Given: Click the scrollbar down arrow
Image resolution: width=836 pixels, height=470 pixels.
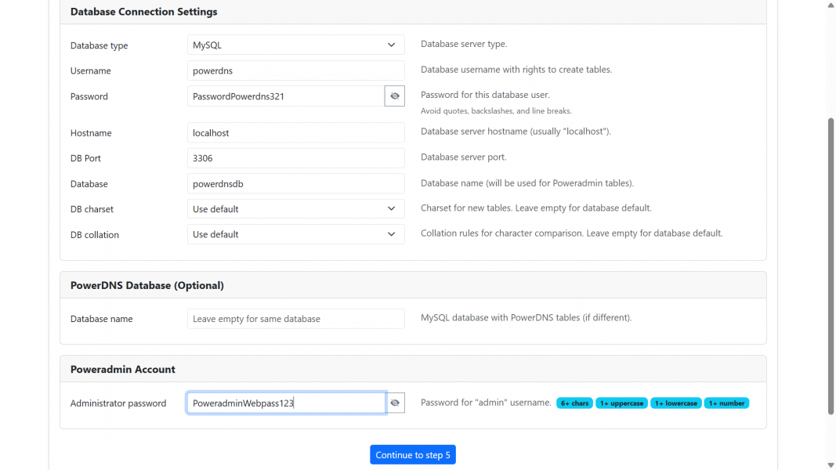Looking at the screenshot, I should (831, 465).
